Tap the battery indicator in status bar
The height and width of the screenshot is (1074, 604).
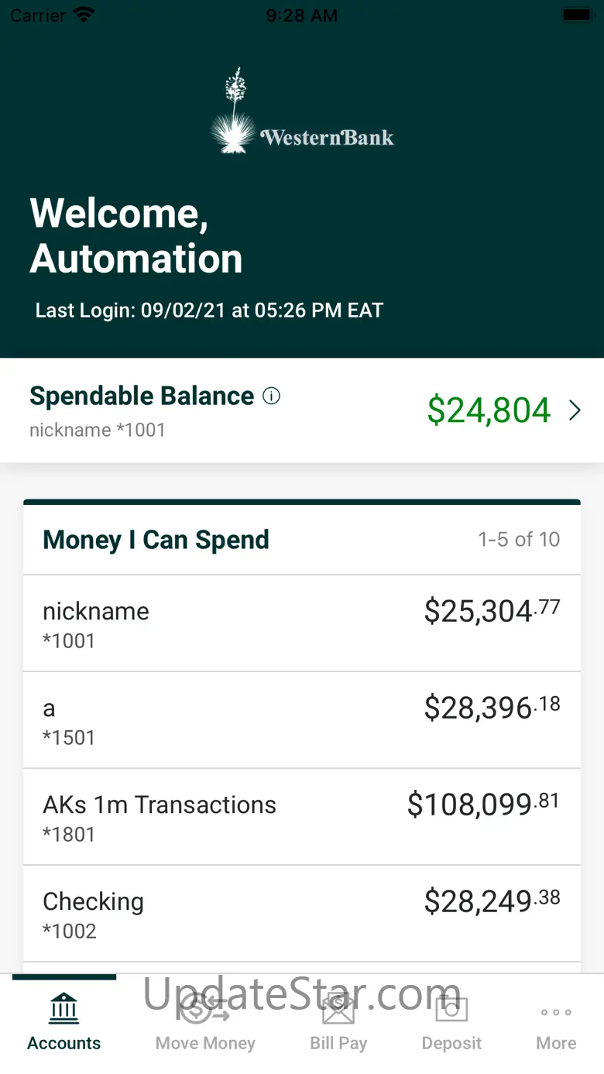[577, 15]
